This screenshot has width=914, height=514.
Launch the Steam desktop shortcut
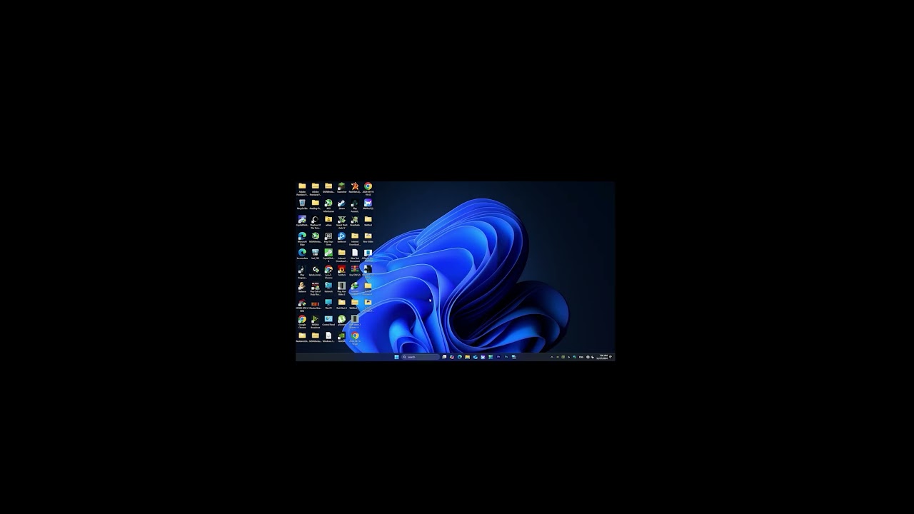pyautogui.click(x=341, y=203)
